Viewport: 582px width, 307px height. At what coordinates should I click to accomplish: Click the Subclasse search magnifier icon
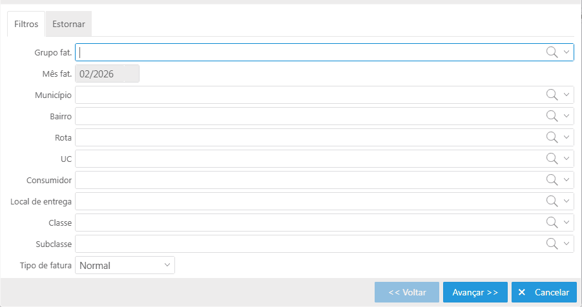pyautogui.click(x=552, y=244)
